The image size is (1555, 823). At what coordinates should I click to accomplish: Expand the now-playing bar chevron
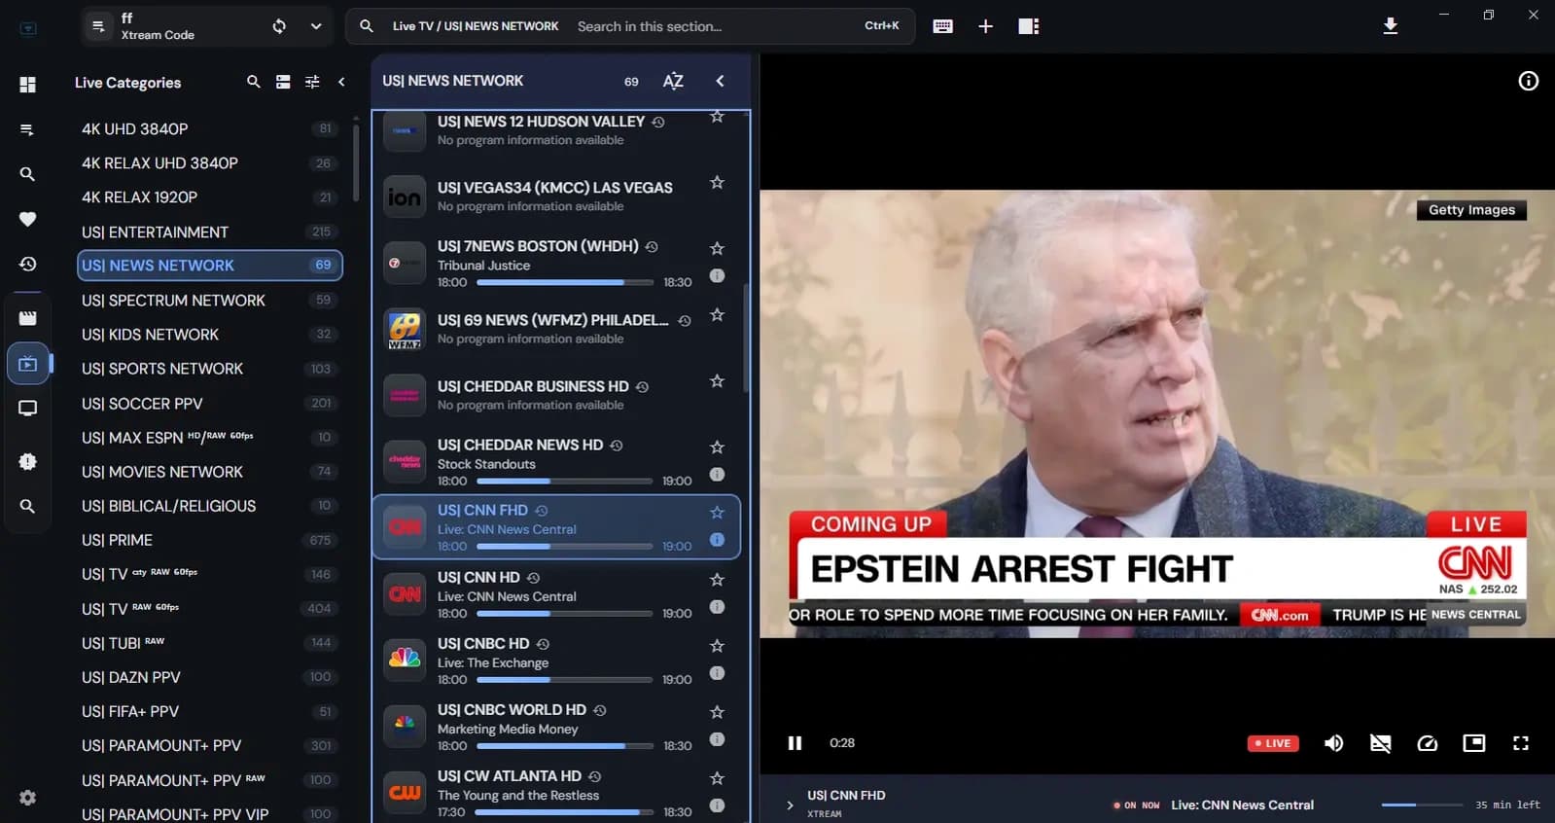pyautogui.click(x=790, y=805)
